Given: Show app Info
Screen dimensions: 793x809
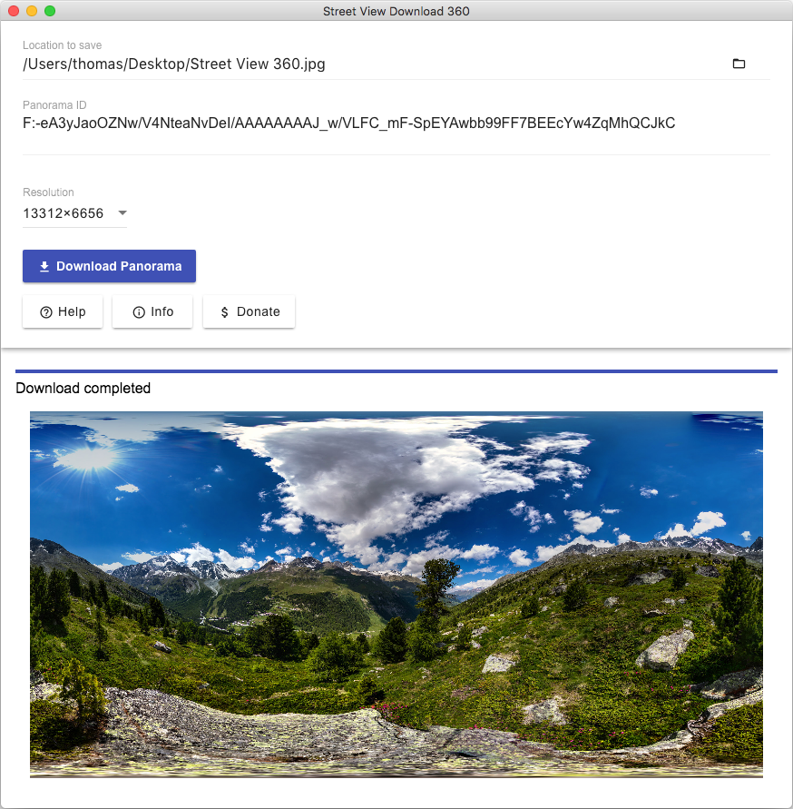Looking at the screenshot, I should [x=152, y=311].
